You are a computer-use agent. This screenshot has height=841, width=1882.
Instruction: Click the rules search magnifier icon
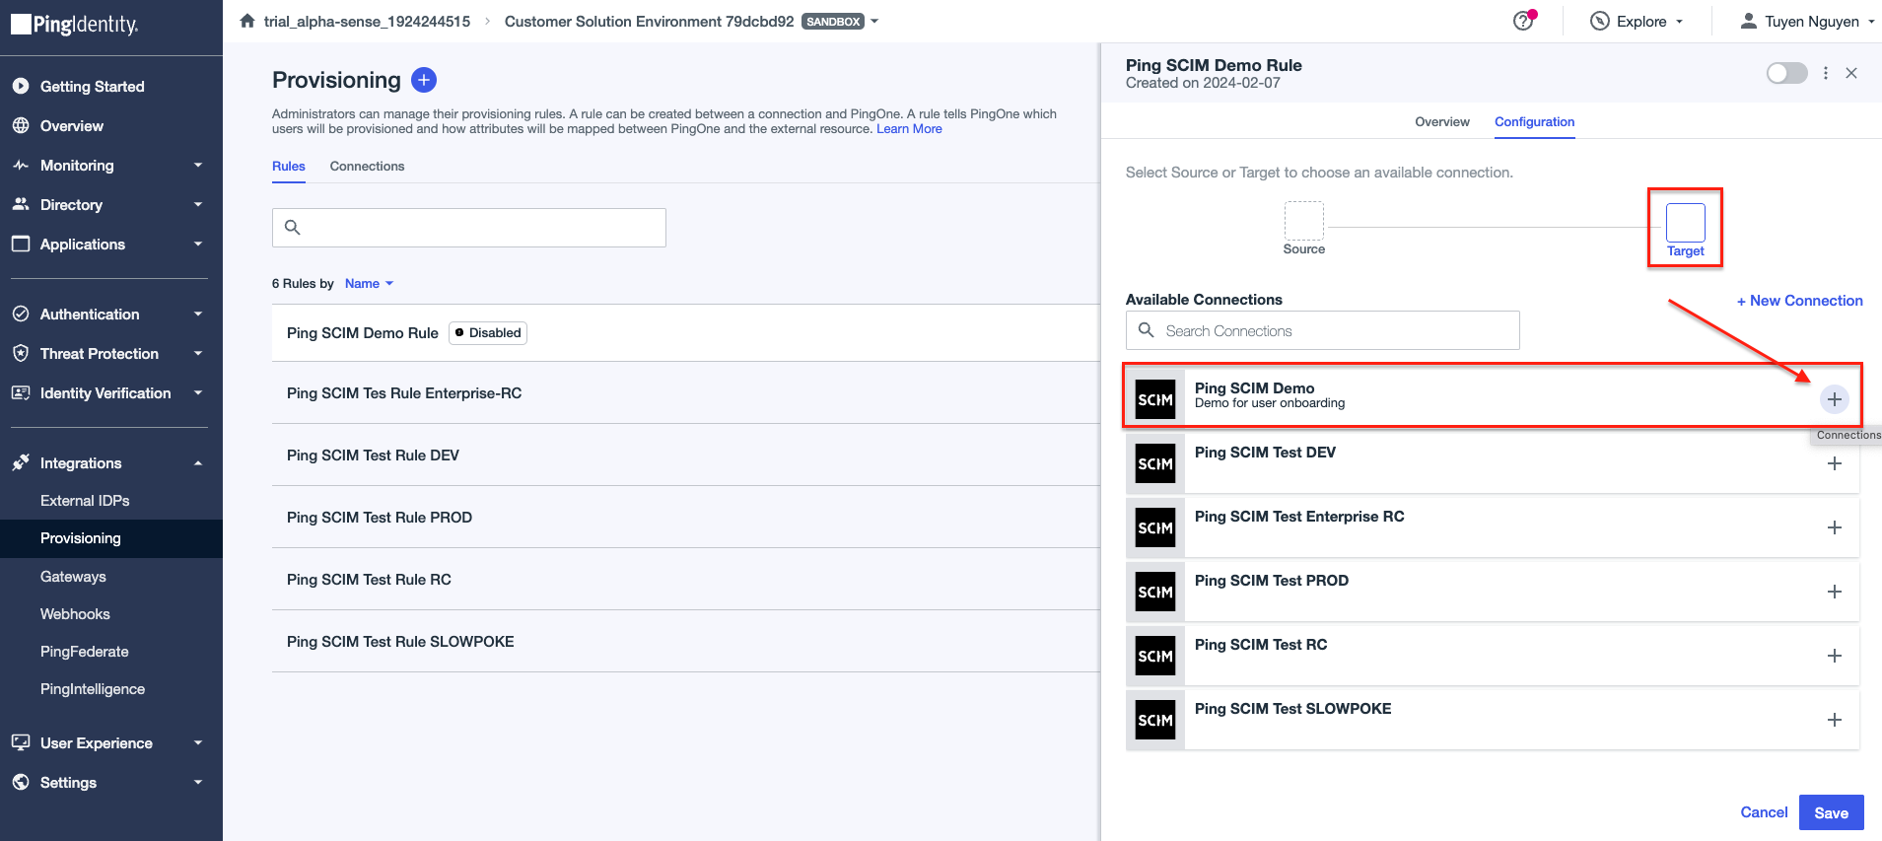(292, 227)
